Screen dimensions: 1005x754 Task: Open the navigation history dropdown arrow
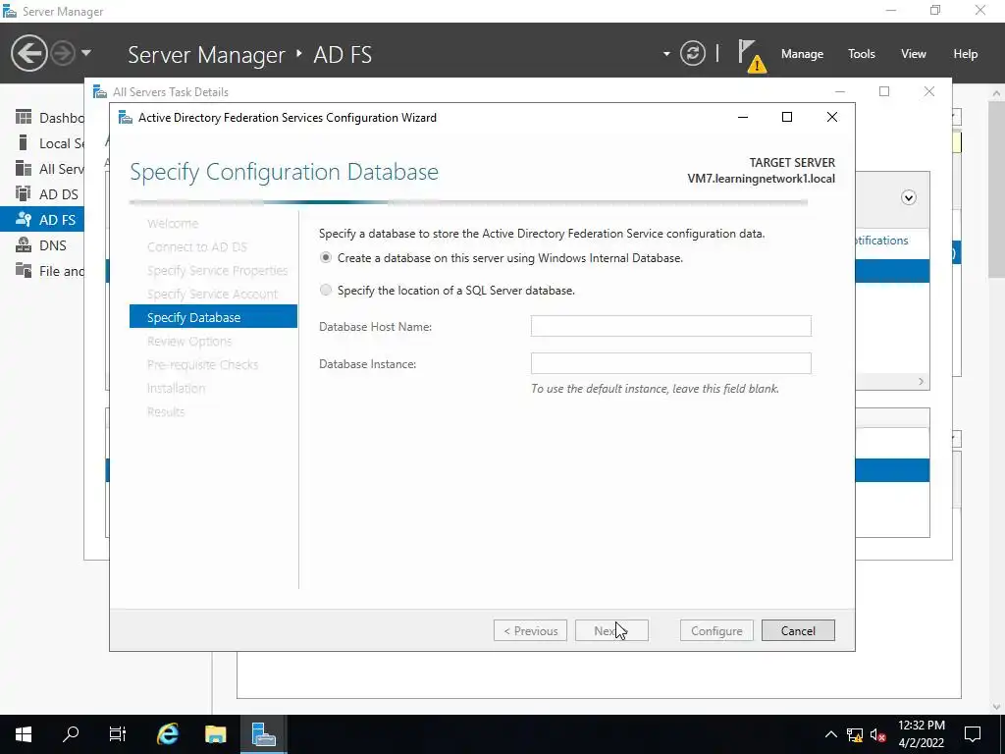pos(86,53)
